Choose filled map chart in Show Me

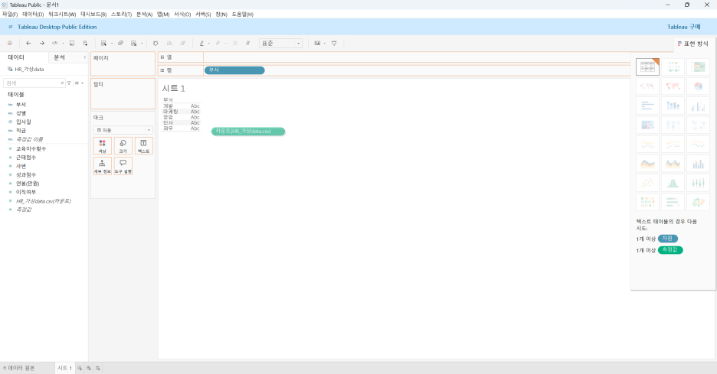(x=673, y=86)
